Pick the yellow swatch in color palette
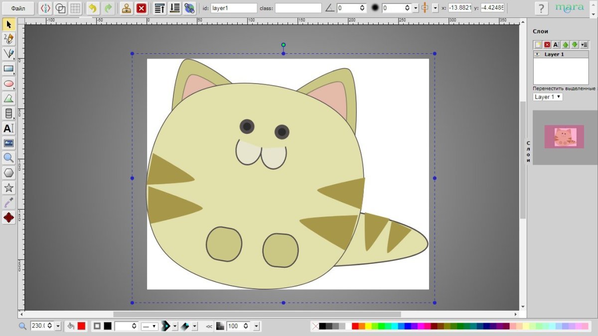Image resolution: width=598 pixels, height=336 pixels. 368,326
